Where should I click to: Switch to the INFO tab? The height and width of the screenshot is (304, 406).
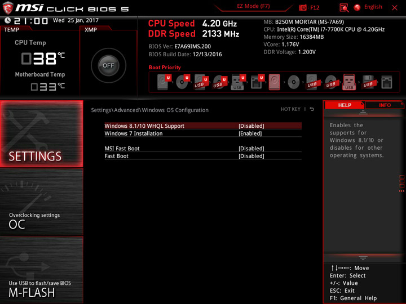385,105
